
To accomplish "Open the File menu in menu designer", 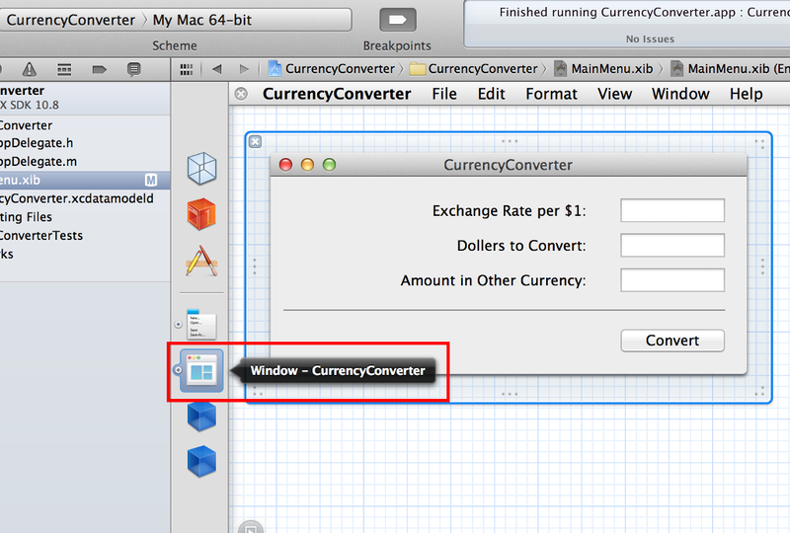I will click(x=444, y=94).
